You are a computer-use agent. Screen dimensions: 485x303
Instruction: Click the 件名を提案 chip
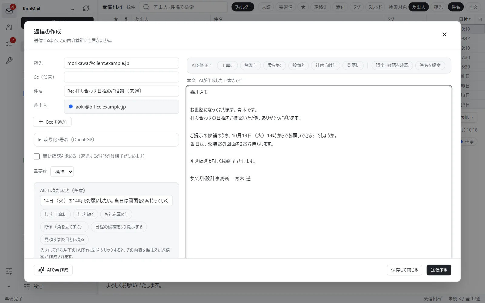point(430,65)
